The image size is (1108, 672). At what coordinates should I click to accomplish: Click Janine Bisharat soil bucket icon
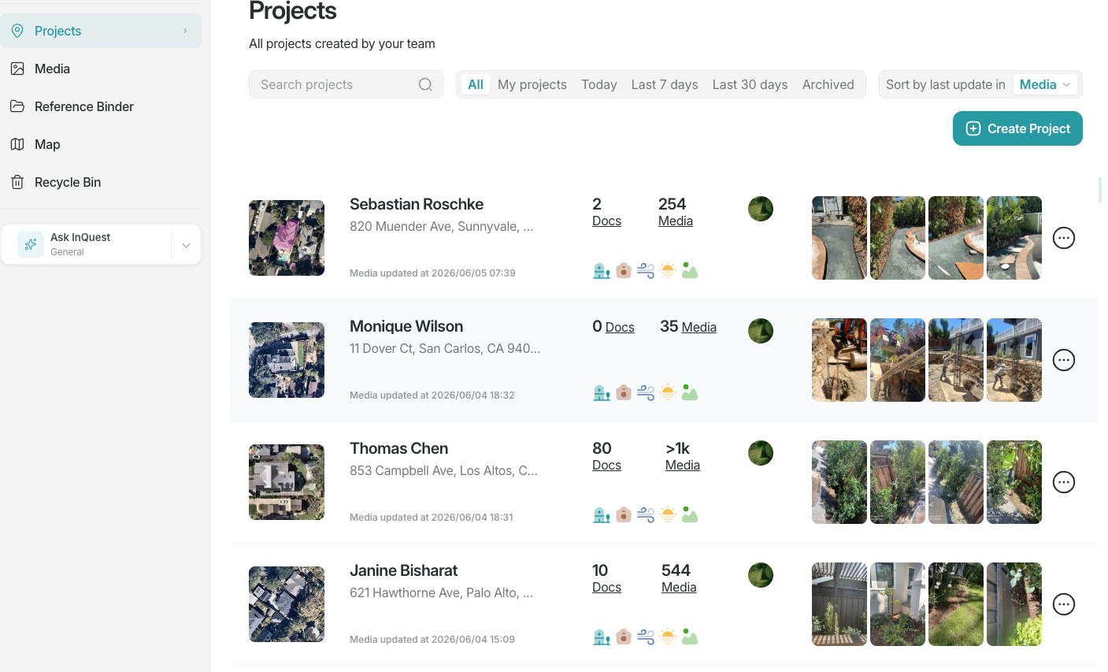[624, 637]
